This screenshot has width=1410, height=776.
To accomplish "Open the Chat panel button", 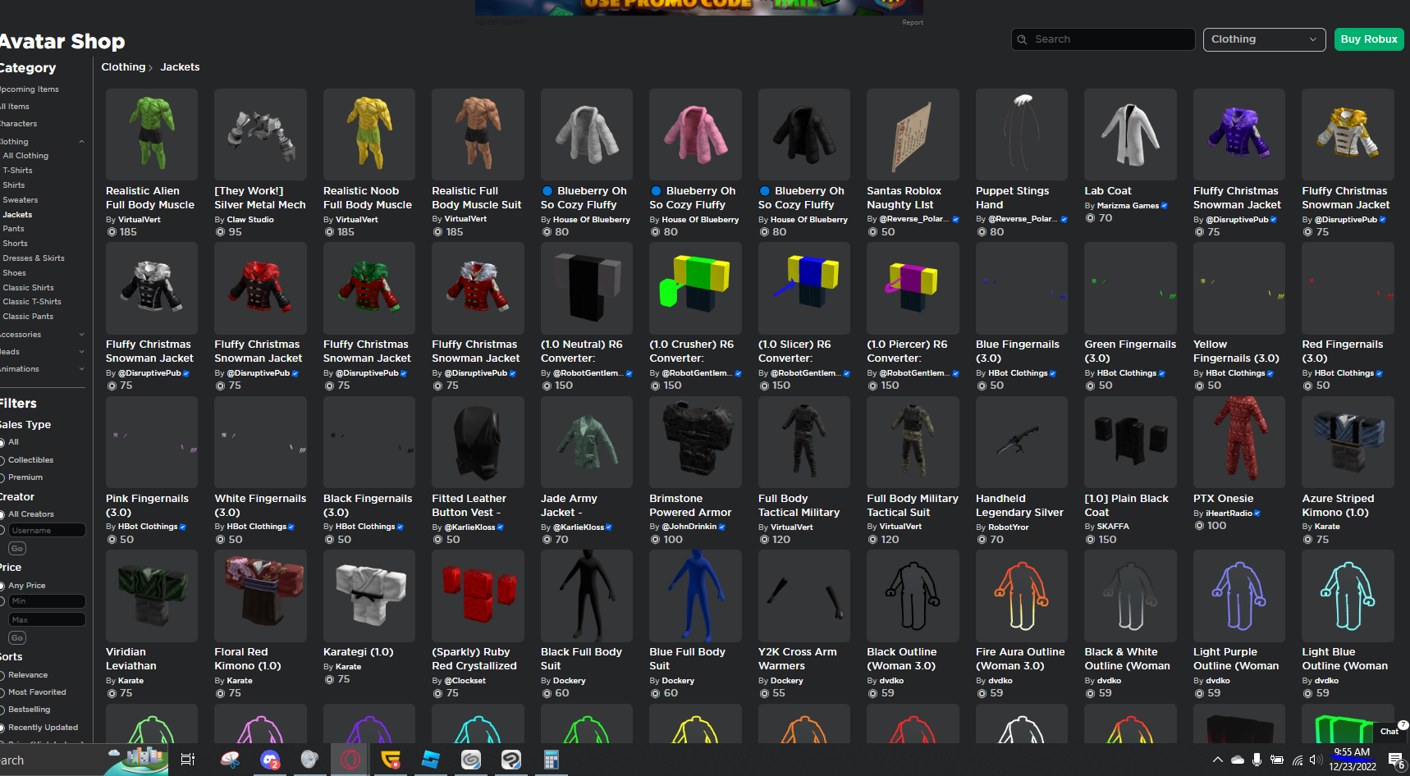I will (1389, 731).
